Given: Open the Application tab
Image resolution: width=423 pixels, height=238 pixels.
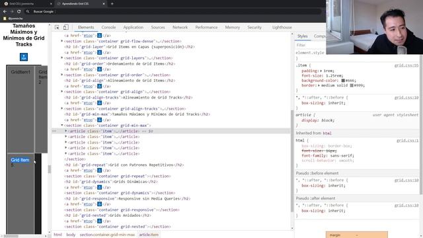Looking at the screenshot, I should coord(134,27).
